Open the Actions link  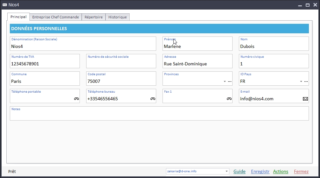point(280,171)
